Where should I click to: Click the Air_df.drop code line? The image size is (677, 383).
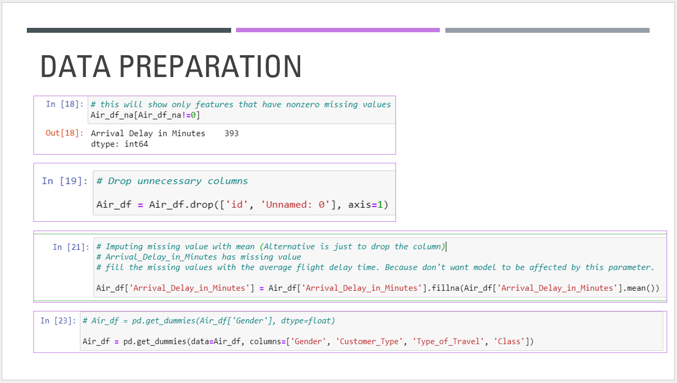point(242,205)
